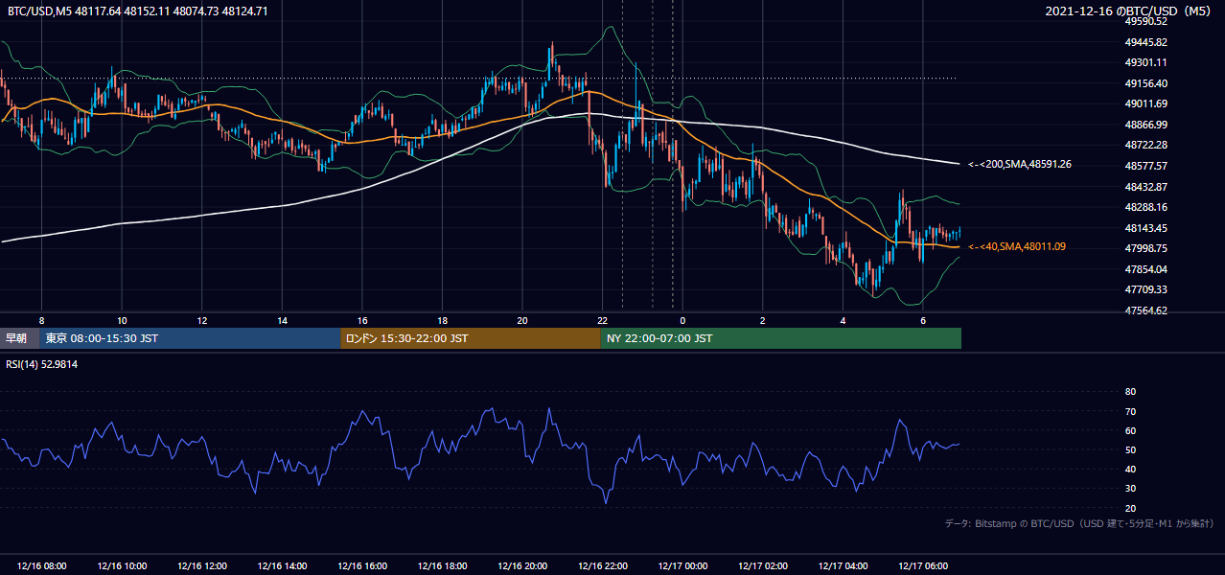The height and width of the screenshot is (575, 1225).
Task: Click RSI axis level 50
Action: 1130,449
